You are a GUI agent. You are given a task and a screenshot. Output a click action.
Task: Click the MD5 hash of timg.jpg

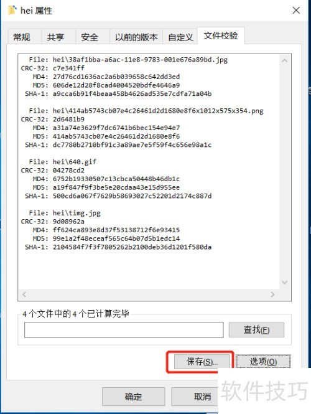pos(116,238)
